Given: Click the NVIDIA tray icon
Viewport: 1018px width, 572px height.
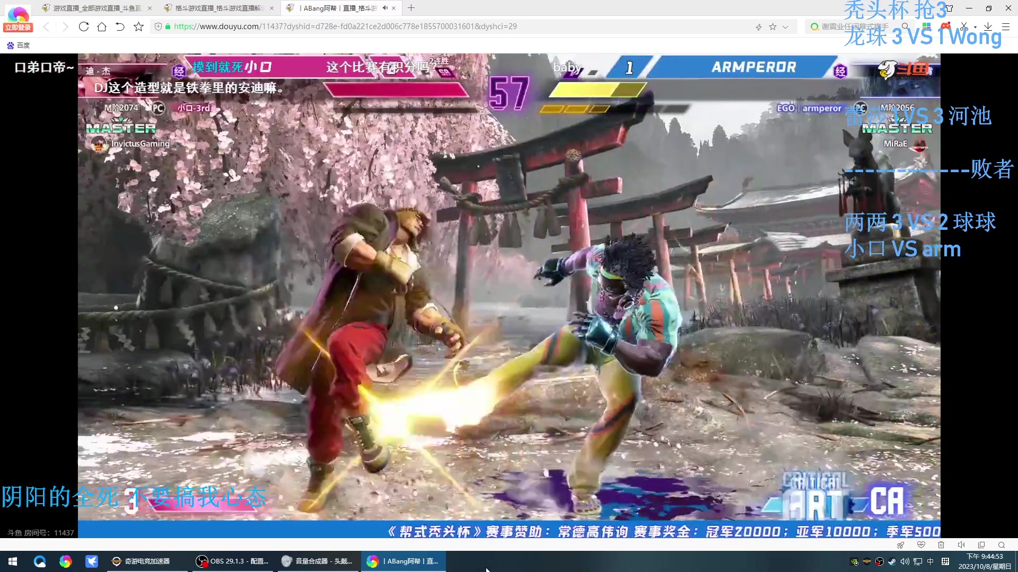Looking at the screenshot, I should pyautogui.click(x=854, y=561).
